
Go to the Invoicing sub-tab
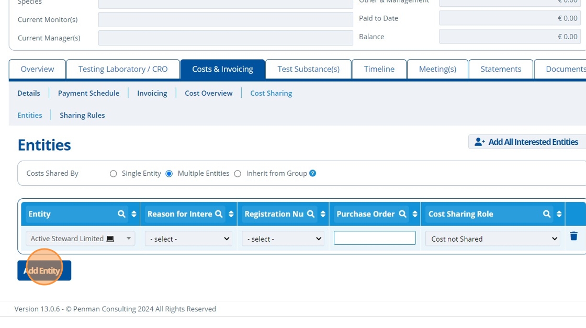click(152, 93)
